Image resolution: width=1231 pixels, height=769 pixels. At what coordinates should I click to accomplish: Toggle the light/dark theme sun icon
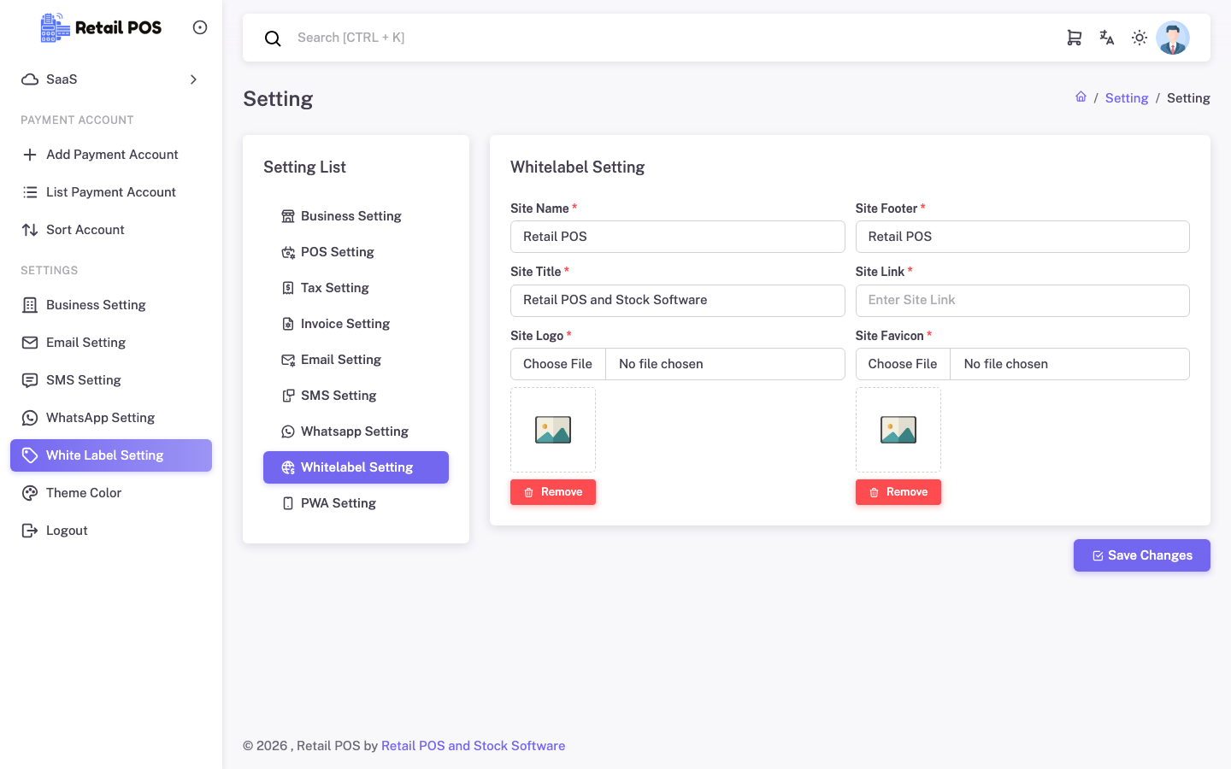(1140, 38)
